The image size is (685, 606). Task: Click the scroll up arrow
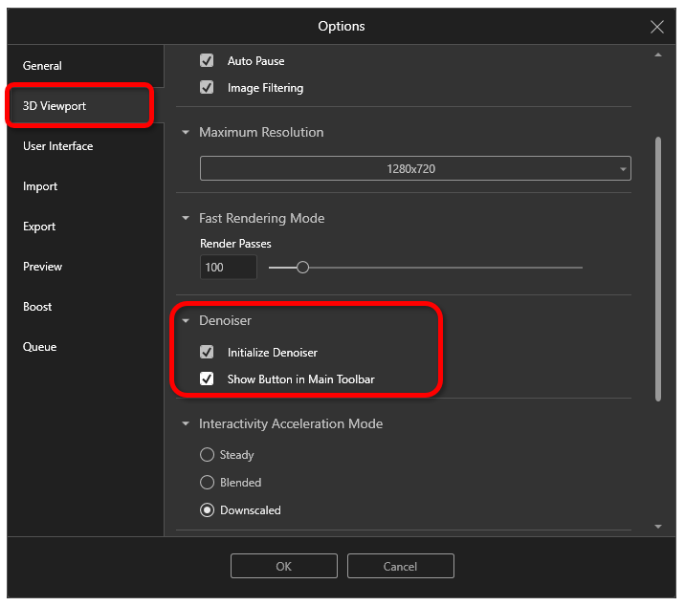click(x=658, y=55)
